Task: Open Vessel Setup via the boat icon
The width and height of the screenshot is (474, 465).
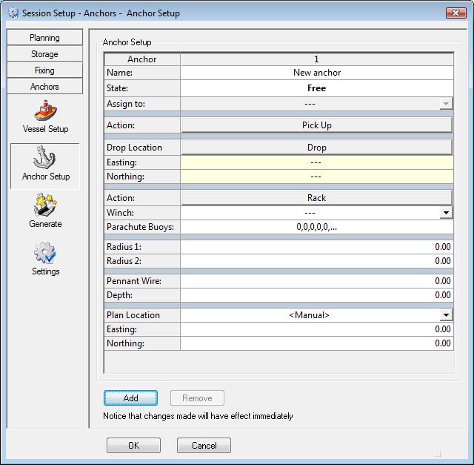Action: click(x=45, y=111)
